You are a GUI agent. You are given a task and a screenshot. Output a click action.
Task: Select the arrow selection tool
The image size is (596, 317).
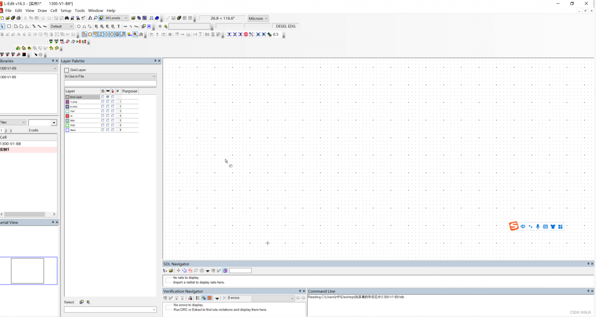click(2, 26)
